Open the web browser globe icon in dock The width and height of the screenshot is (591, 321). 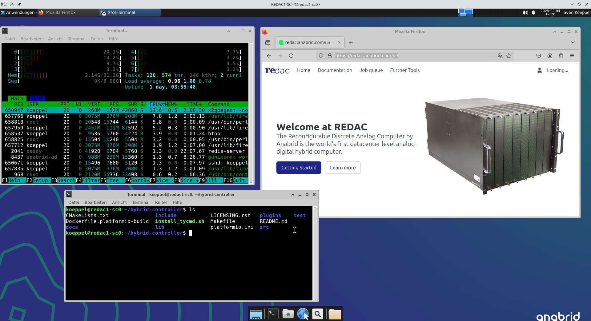tap(303, 314)
